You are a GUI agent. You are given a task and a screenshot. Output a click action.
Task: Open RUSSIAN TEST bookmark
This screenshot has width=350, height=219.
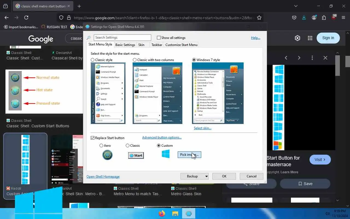(x=54, y=27)
